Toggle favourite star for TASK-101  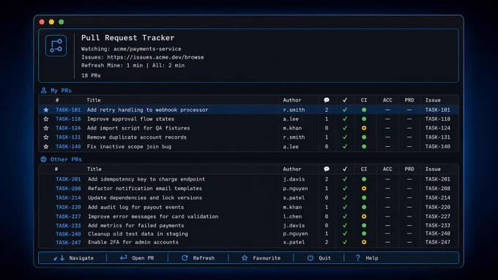click(46, 110)
